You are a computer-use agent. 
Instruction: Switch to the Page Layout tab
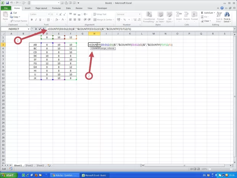pos(41,7)
